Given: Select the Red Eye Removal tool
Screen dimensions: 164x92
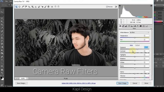Looking at the screenshot, I should 42,7.
